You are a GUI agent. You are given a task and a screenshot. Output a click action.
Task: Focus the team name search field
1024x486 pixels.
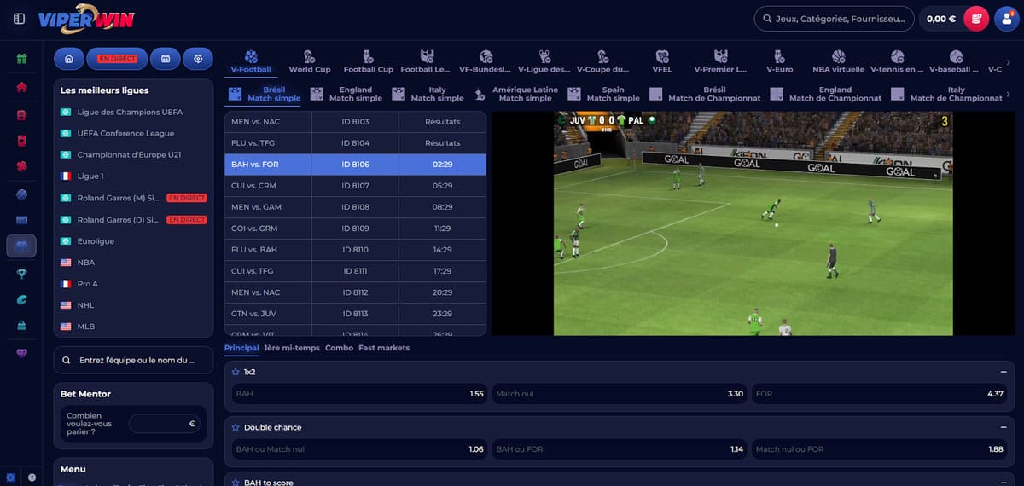tap(133, 360)
